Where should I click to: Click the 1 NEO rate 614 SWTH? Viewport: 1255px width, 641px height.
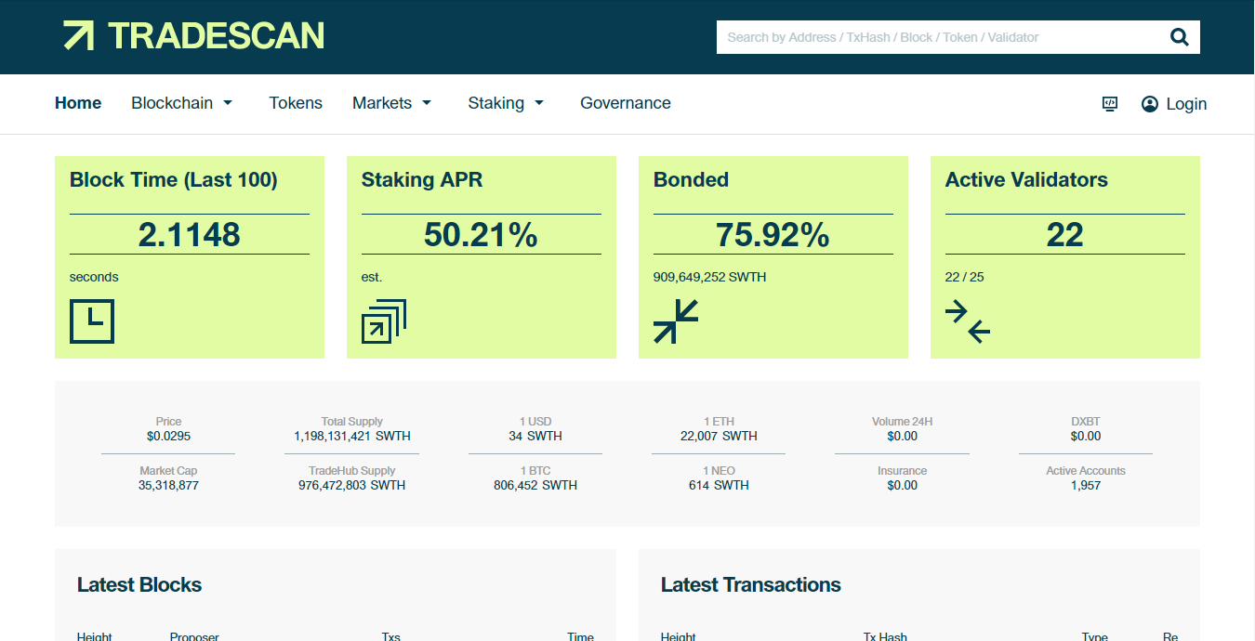(719, 485)
